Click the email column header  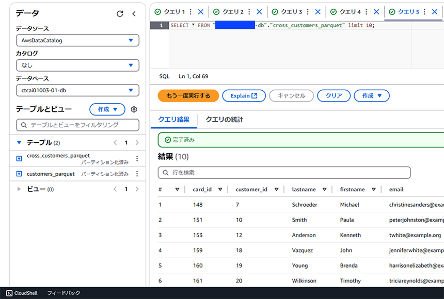tap(396, 189)
